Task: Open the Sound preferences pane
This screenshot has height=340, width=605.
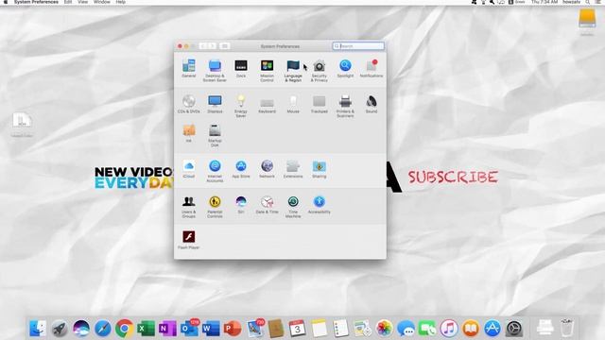Action: pos(372,104)
